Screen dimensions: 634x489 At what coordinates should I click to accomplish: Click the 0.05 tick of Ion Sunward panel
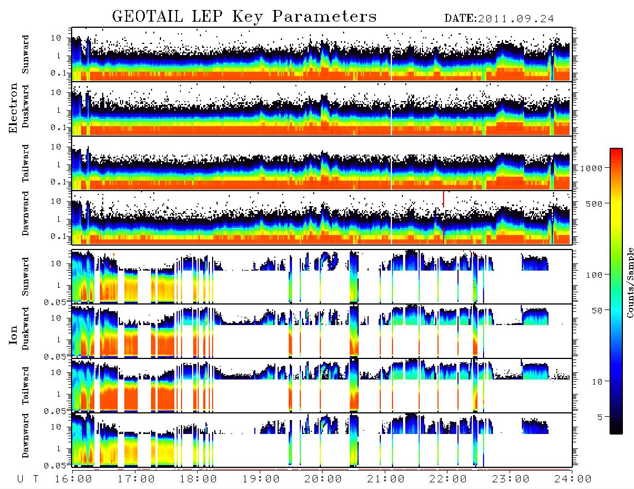[54, 302]
